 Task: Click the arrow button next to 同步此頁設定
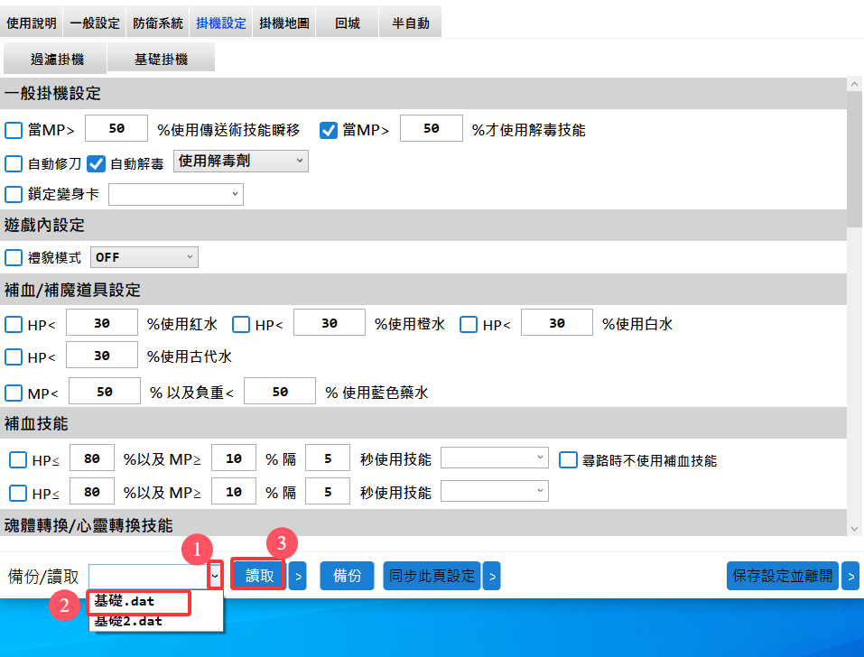491,575
